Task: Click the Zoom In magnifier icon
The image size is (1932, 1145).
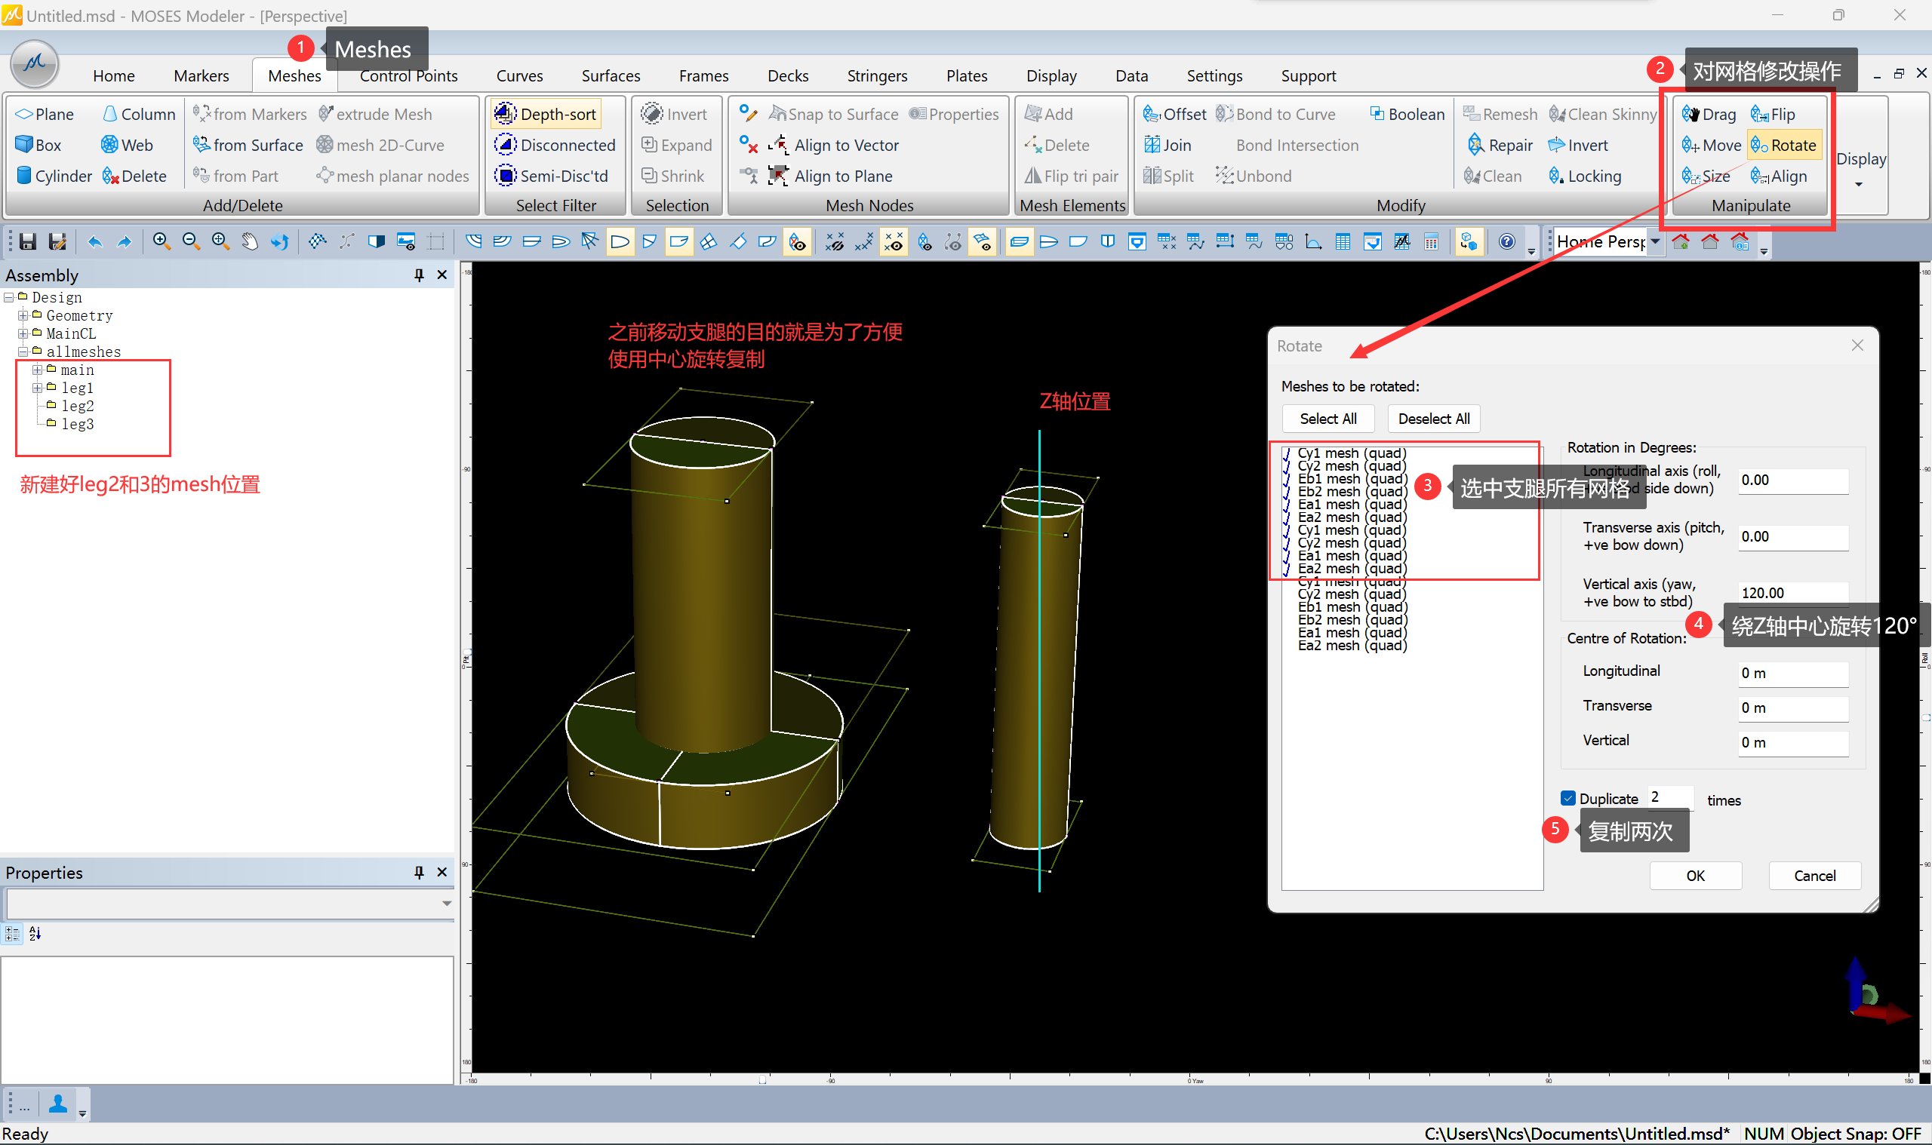Action: (x=161, y=241)
